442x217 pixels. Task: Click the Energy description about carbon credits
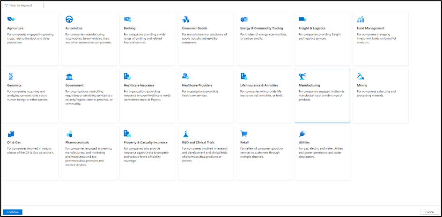coord(263,36)
